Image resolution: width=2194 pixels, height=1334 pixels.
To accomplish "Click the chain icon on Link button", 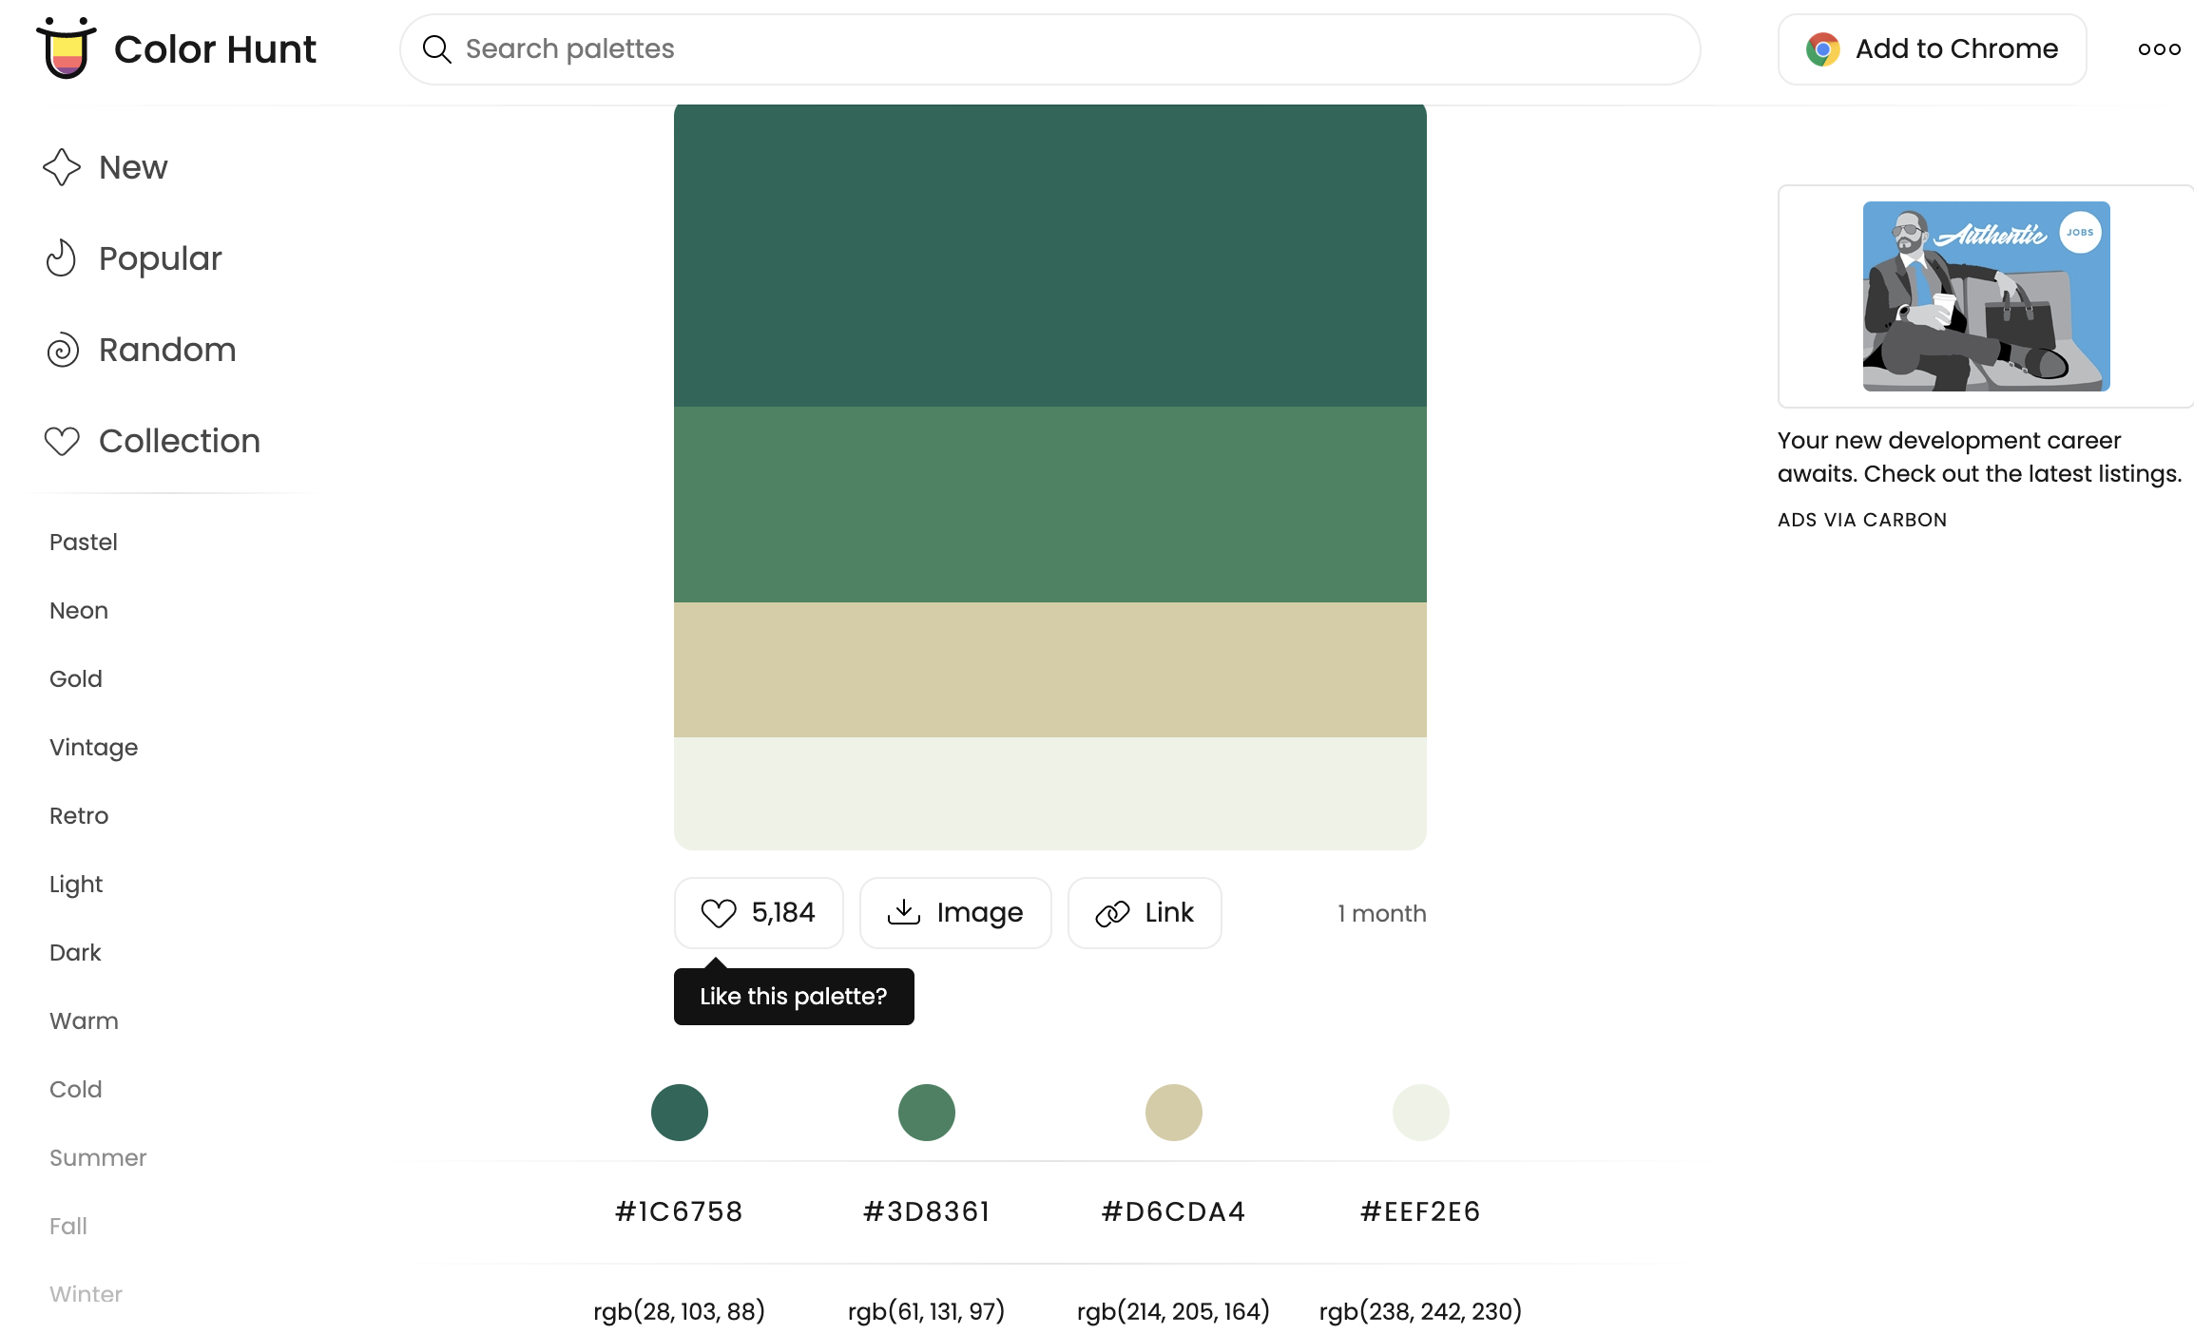I will click(1112, 913).
